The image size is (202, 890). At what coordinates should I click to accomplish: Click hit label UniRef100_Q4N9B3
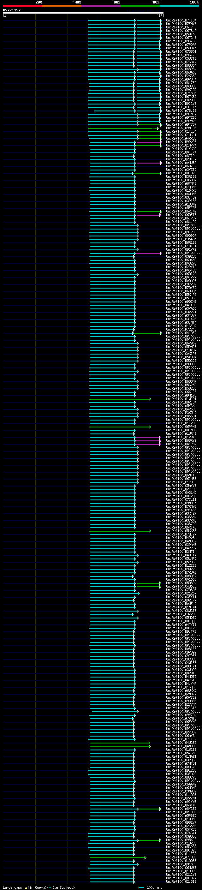(x=181, y=746)
